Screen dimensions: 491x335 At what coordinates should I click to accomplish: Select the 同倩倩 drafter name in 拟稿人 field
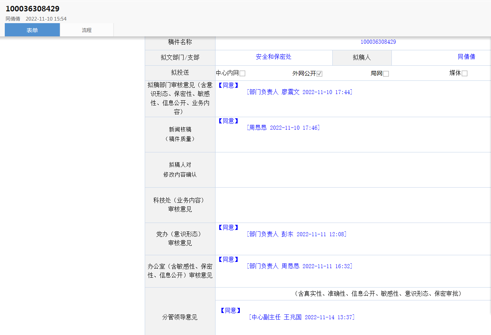click(x=466, y=57)
